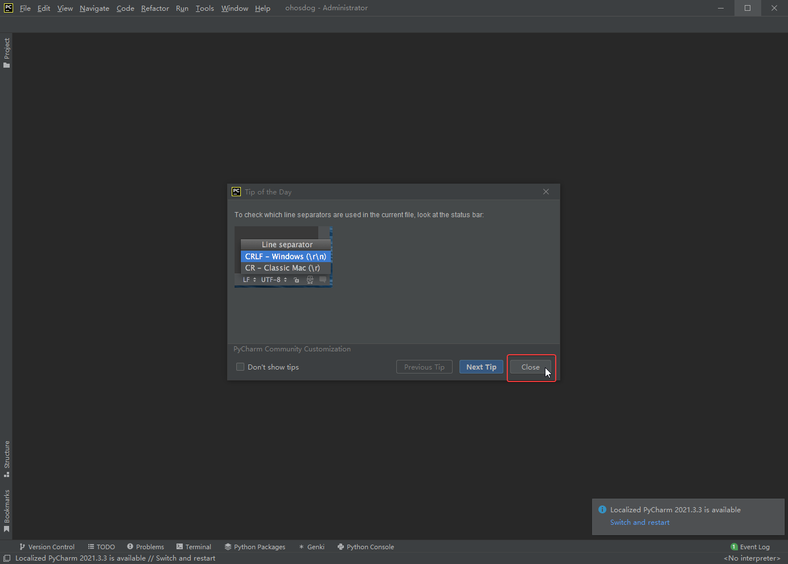Open the Bookmarks tool window
This screenshot has width=788, height=564.
pyautogui.click(x=7, y=510)
